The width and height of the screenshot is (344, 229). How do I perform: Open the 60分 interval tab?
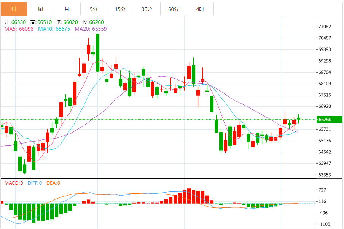coord(174,9)
